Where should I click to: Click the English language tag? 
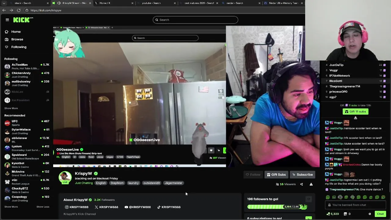[101, 183]
